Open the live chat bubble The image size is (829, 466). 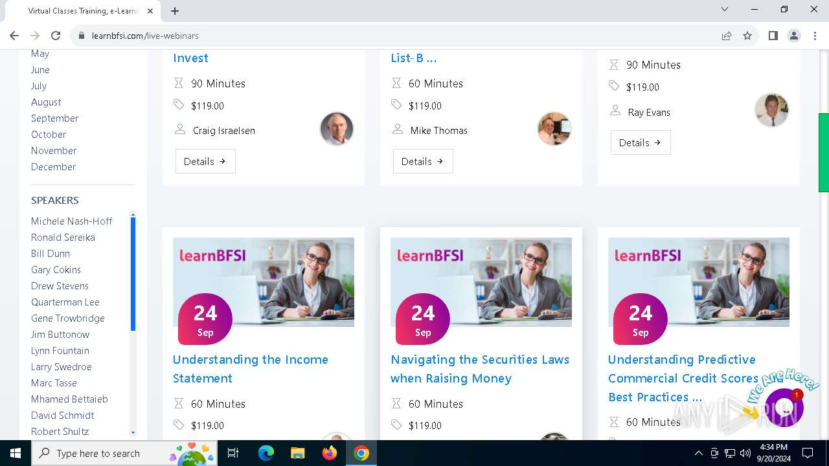point(784,407)
